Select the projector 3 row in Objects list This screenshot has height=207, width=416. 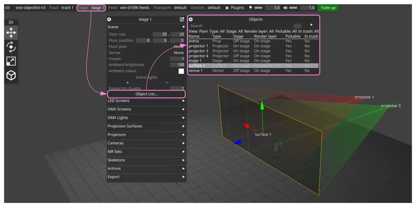click(253, 51)
